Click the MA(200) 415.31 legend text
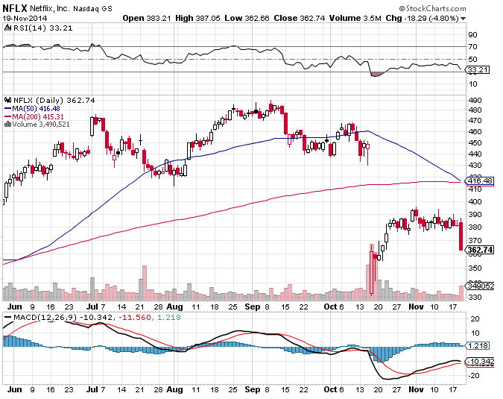Image resolution: width=503 pixels, height=399 pixels. click(38, 117)
